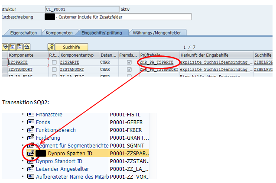The height and width of the screenshot is (183, 276).
Task: Toggle the R.t. checkbox in the ZZSPARTE row
Action: click(54, 62)
